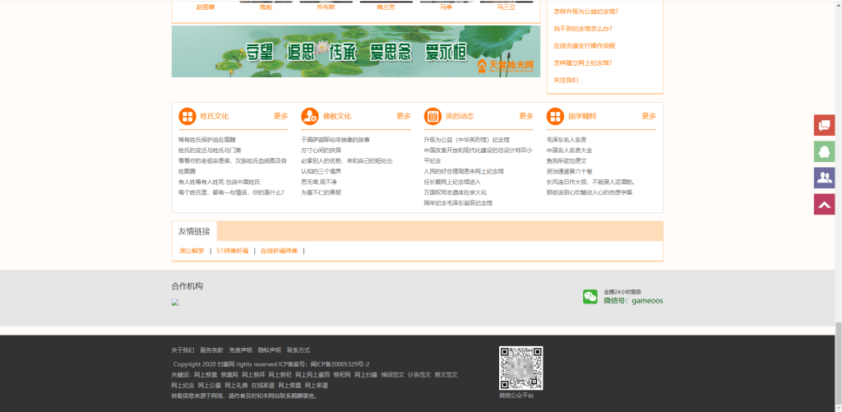Select the 友情链接 tab
The width and height of the screenshot is (842, 412).
(x=194, y=231)
